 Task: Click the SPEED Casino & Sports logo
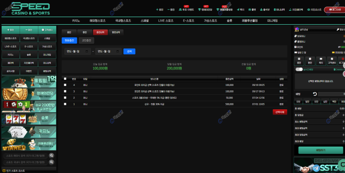click(31, 8)
